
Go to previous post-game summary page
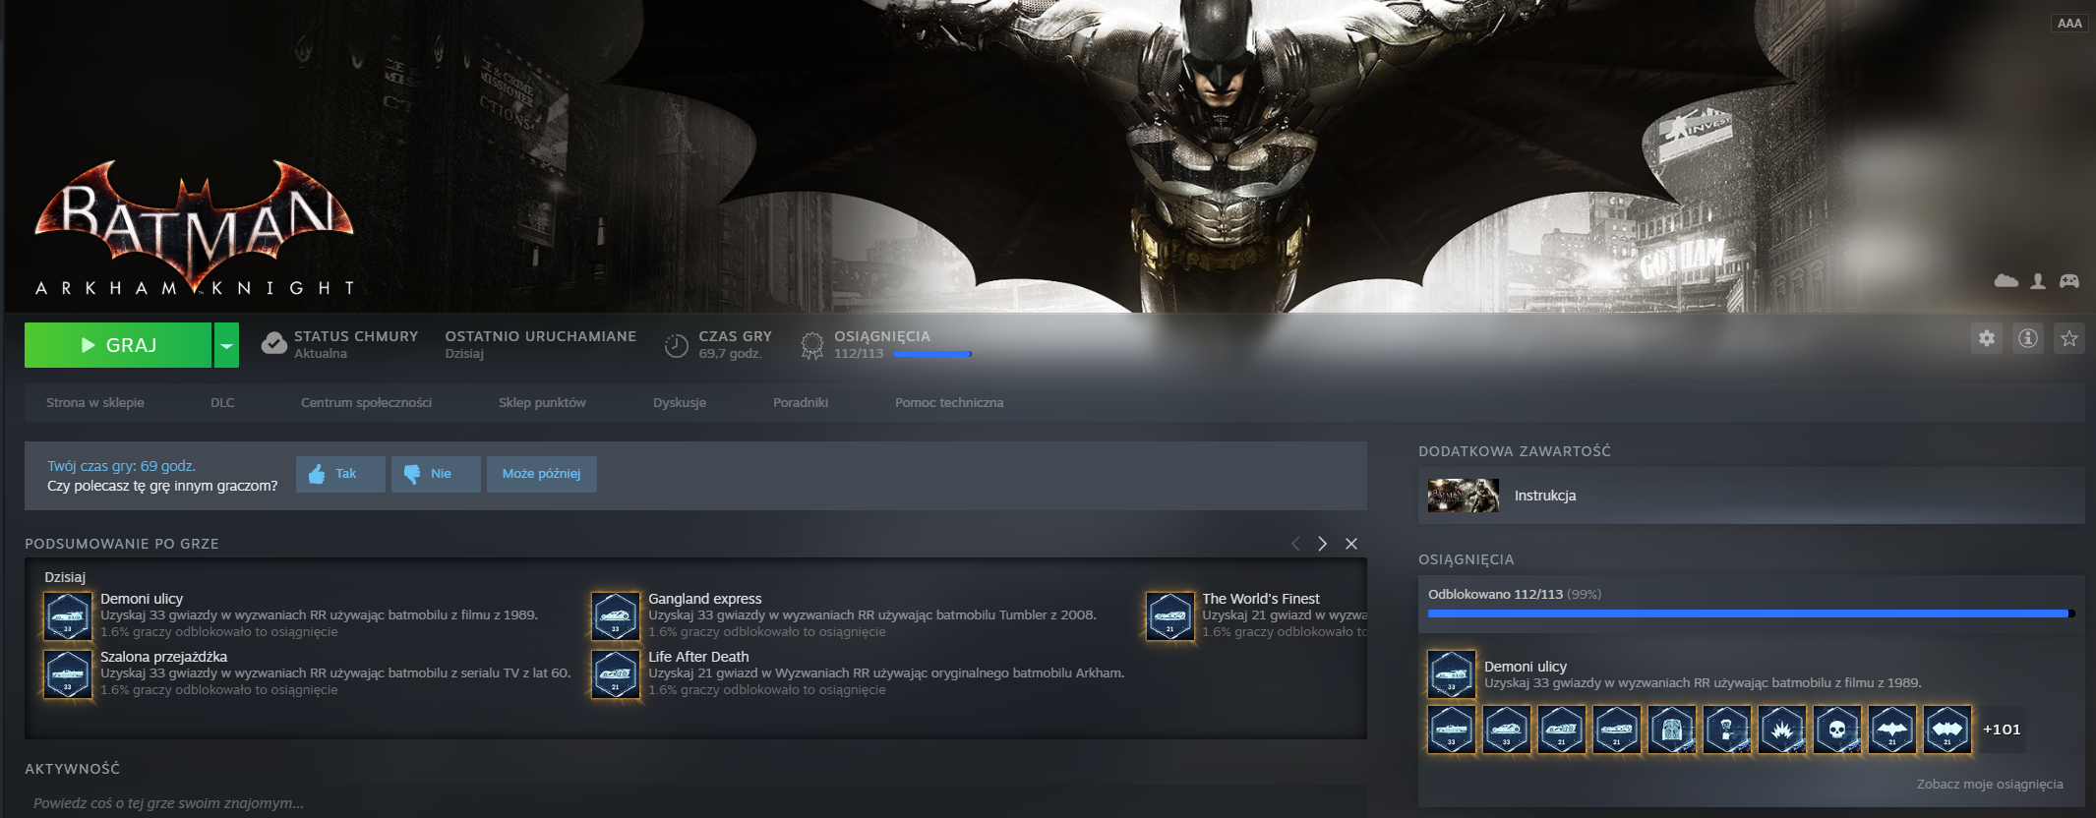click(1295, 544)
